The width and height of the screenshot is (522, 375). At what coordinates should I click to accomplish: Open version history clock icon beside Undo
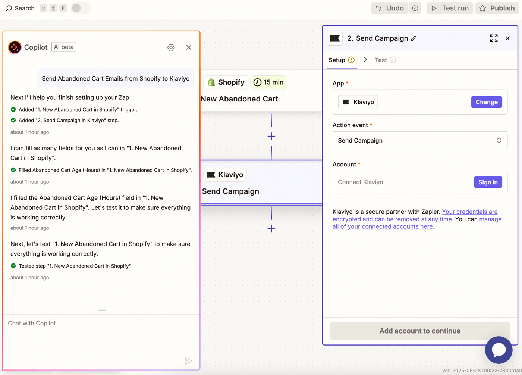tap(415, 8)
